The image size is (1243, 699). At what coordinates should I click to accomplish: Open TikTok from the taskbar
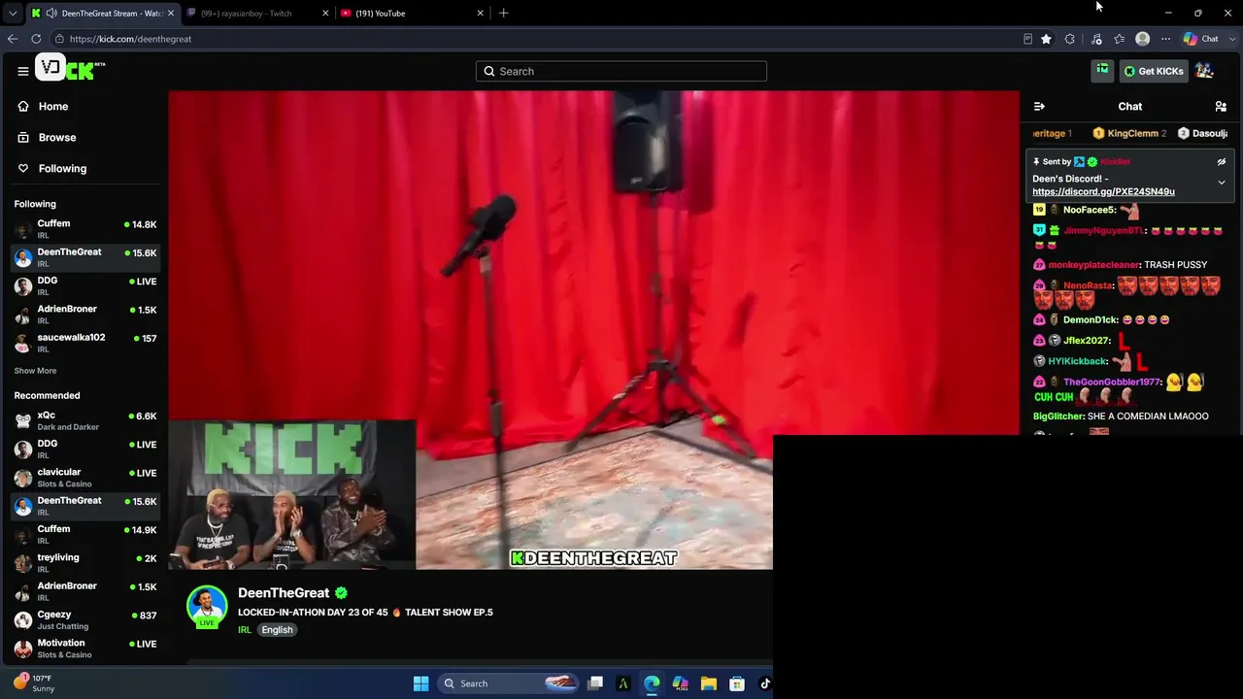point(764,683)
